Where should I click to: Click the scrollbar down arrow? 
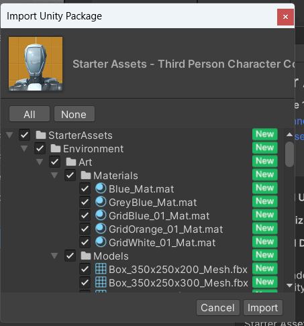(289, 285)
